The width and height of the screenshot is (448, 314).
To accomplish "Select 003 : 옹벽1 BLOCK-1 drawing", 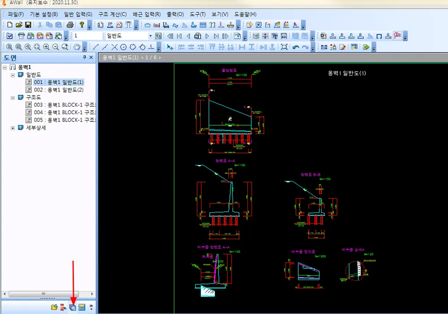I will pyautogui.click(x=65, y=105).
